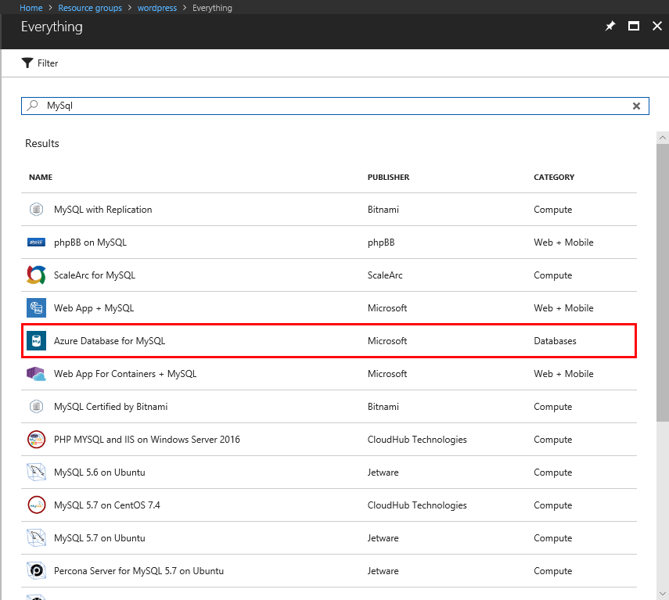Viewport: 669px width, 600px height.
Task: Click the MySQL 5.7 on Ubuntu icon
Action: pos(36,537)
